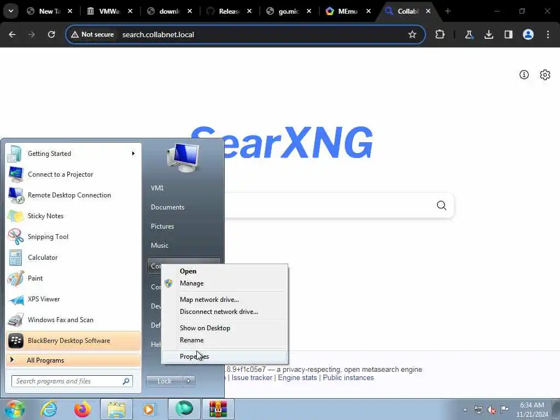Switch to the New Tab browser tab
The height and width of the screenshot is (420, 560).
click(x=50, y=11)
